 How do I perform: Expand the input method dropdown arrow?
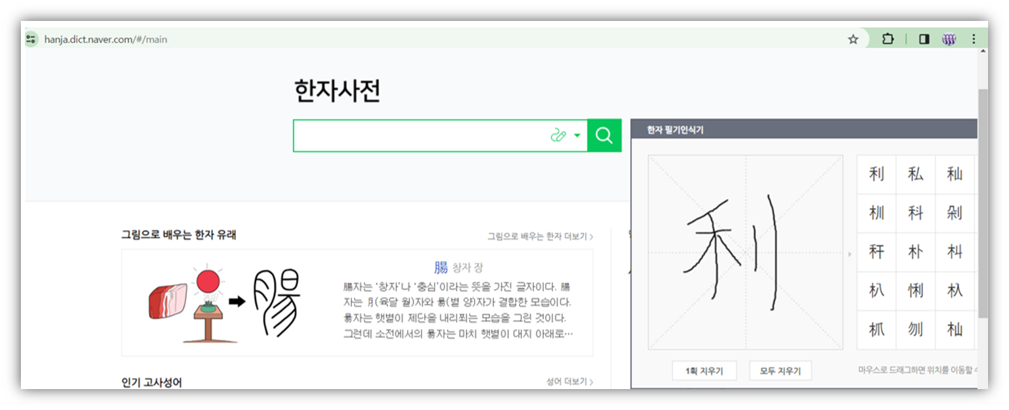pyautogui.click(x=576, y=135)
